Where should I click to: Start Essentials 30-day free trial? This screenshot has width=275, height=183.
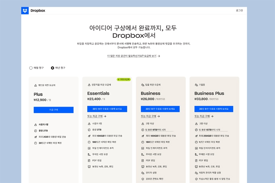[107, 109]
